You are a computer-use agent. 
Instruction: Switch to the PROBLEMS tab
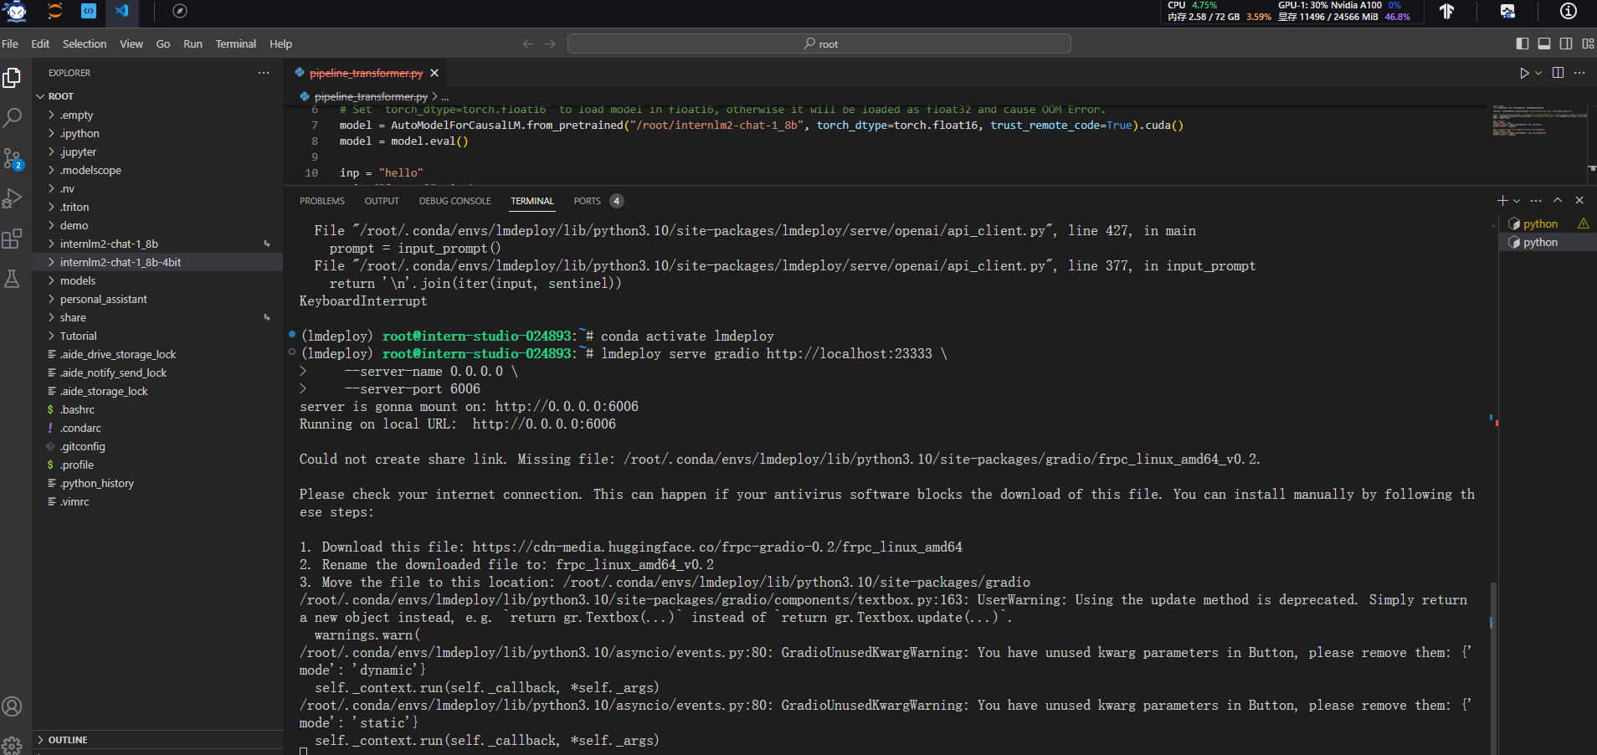click(x=322, y=201)
